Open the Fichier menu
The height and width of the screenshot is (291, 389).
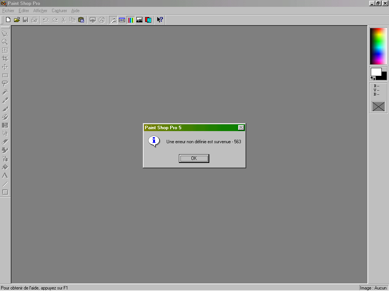8,11
